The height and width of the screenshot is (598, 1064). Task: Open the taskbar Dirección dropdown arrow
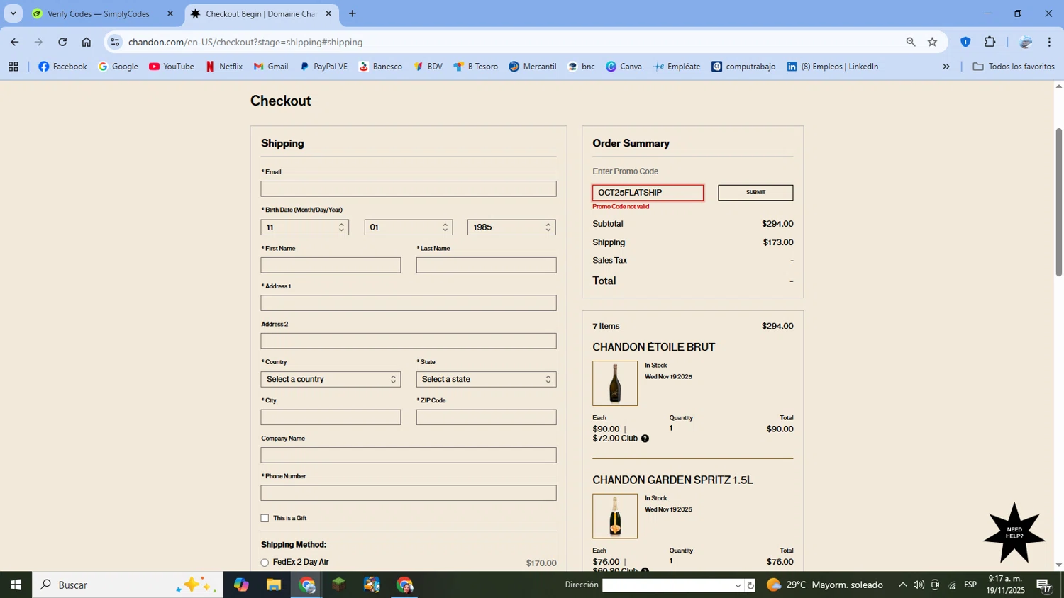pos(738,585)
